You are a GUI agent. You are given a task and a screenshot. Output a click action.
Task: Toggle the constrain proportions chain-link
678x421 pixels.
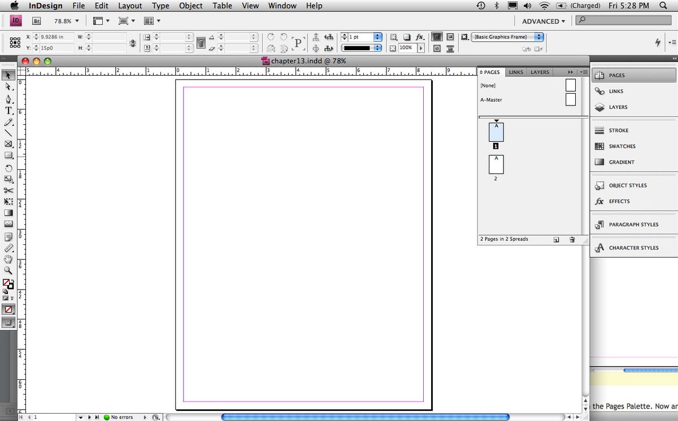199,43
